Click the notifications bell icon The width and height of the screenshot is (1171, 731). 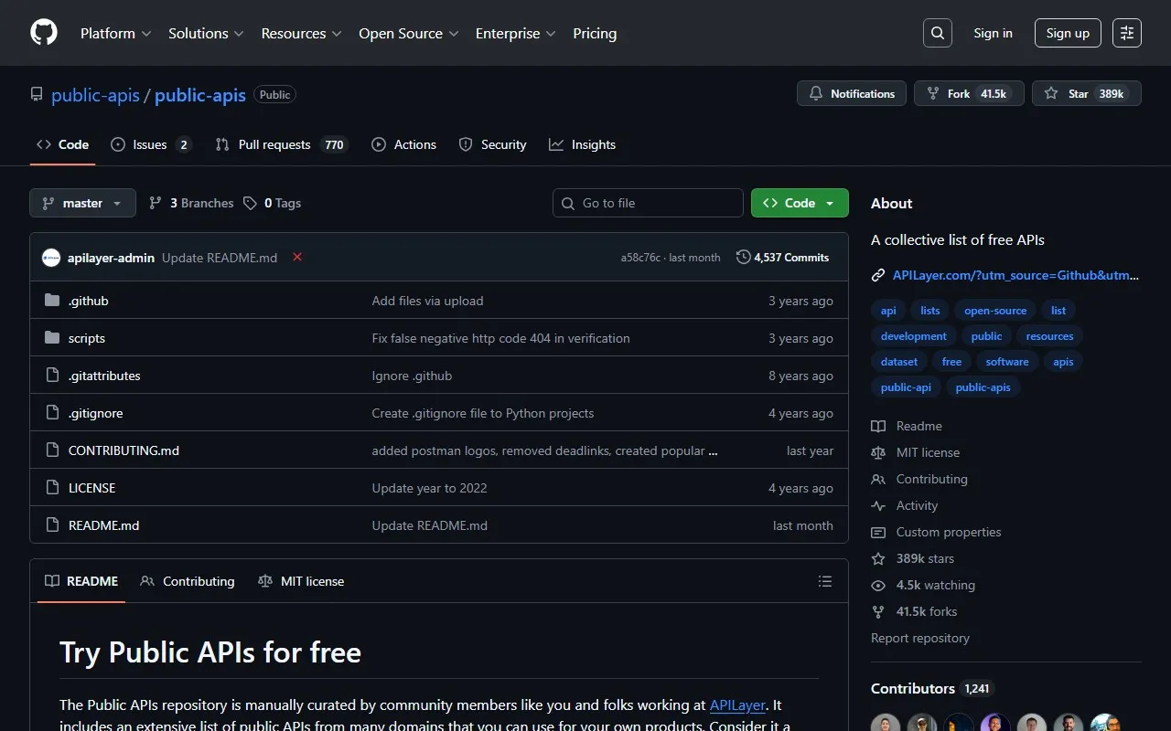[816, 92]
